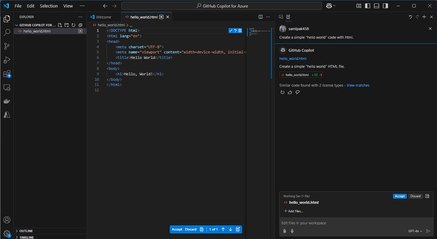Split the editor to the right

point(261,17)
